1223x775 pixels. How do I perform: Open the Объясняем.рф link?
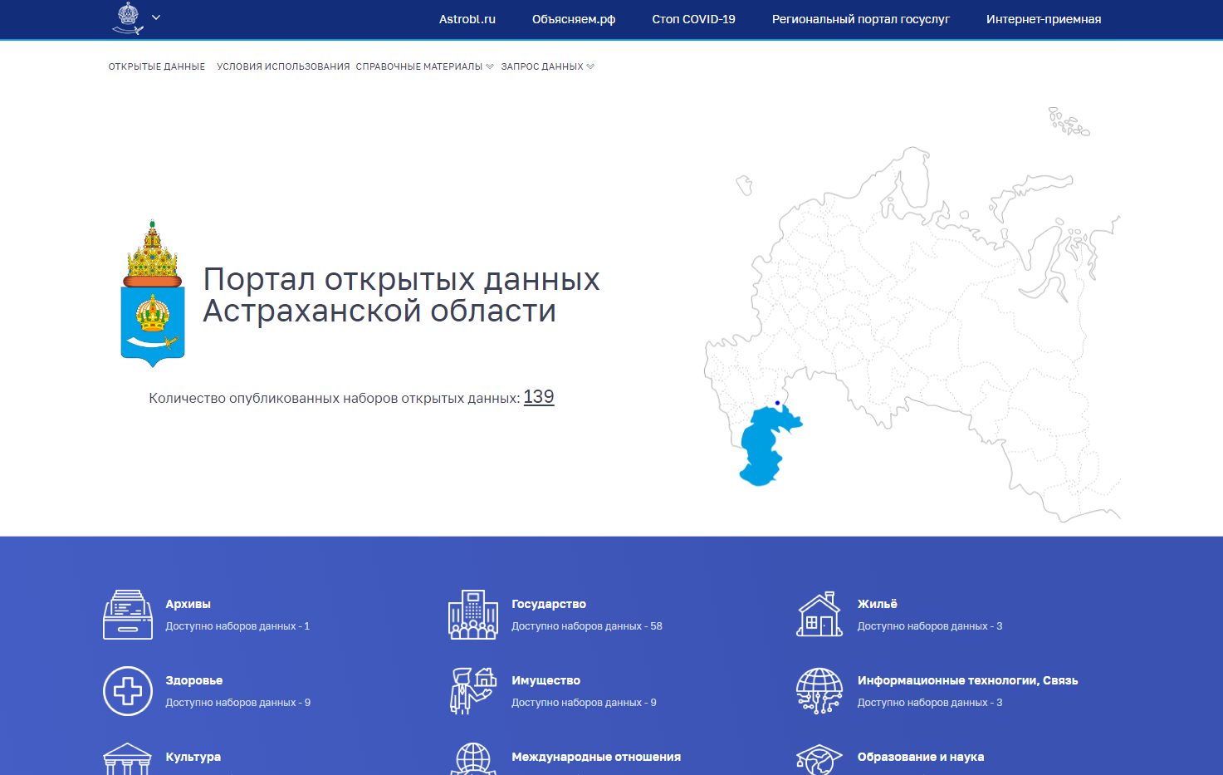tap(574, 19)
